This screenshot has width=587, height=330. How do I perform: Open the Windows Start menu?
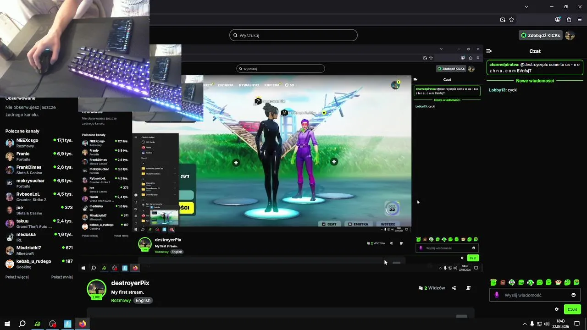[x=7, y=324]
